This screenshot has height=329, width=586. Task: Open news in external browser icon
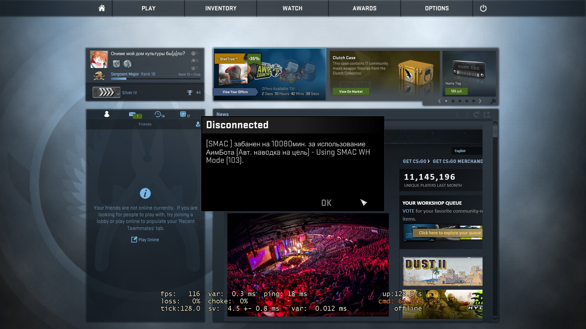pos(487,115)
